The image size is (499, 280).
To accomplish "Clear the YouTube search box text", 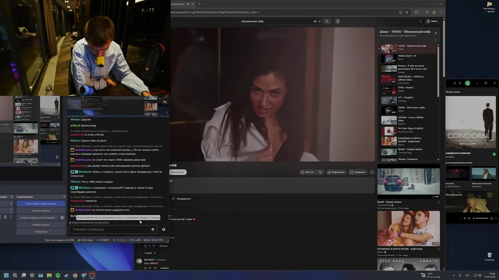I will click(320, 21).
